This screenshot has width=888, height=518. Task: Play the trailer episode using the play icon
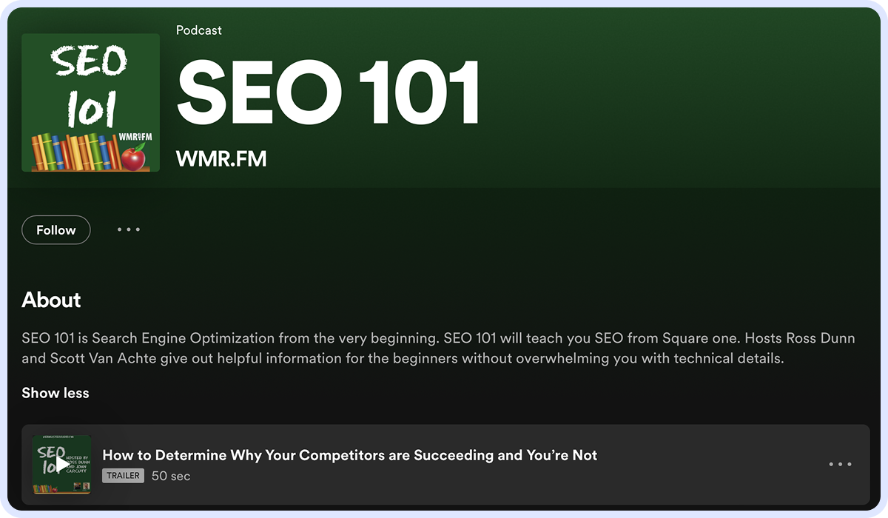pos(62,465)
